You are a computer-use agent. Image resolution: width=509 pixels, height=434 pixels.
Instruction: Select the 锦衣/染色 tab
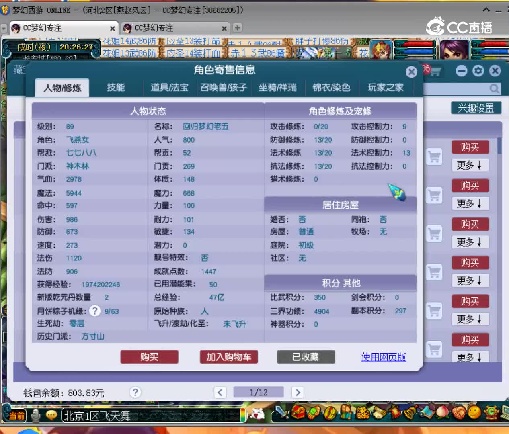click(331, 88)
